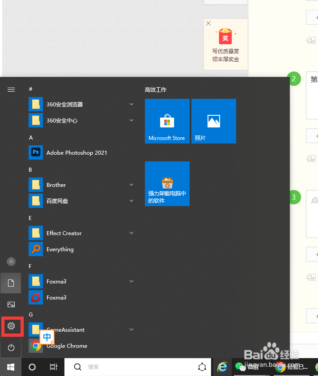Expand the Start menu hamburger button
Screen dimensions: 318x376
[x=11, y=90]
